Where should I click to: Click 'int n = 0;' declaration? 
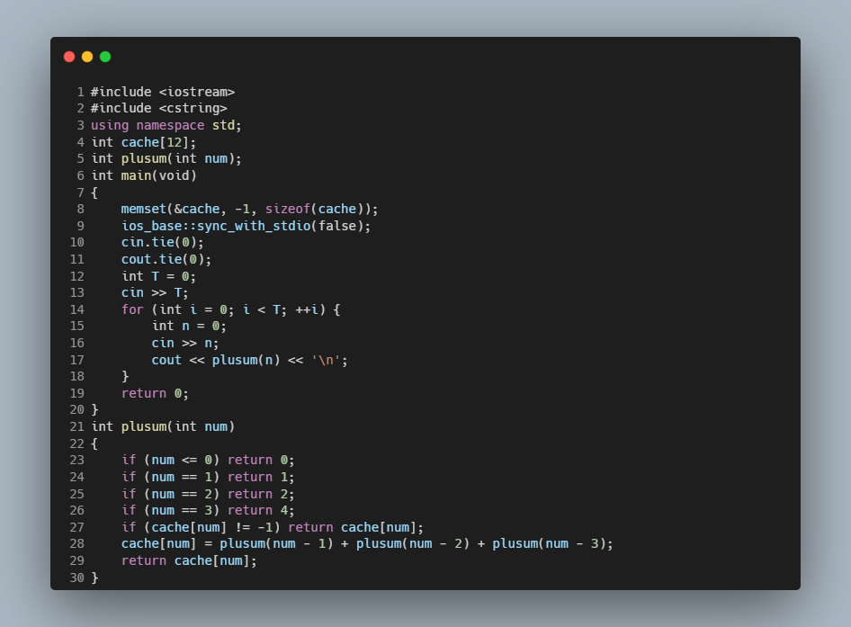pos(189,326)
